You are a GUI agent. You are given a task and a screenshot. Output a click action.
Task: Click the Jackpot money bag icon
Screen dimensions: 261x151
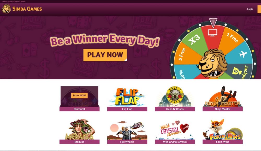tap(237, 71)
